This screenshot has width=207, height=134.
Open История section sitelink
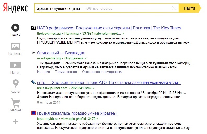[x=43, y=72]
